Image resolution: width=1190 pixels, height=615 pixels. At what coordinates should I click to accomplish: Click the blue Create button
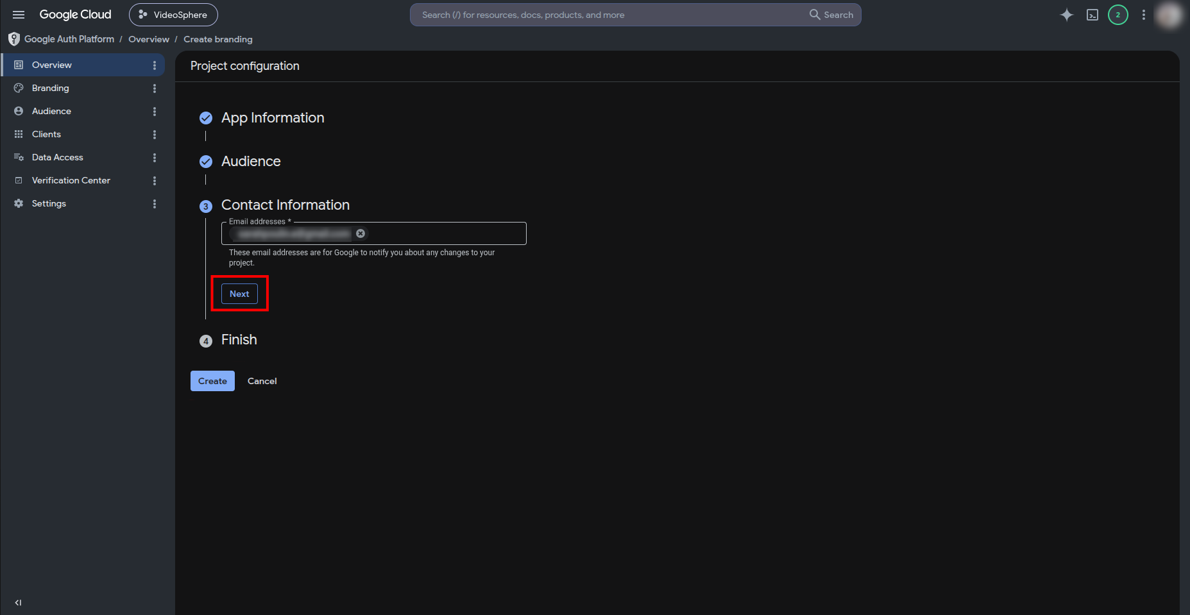pos(212,381)
